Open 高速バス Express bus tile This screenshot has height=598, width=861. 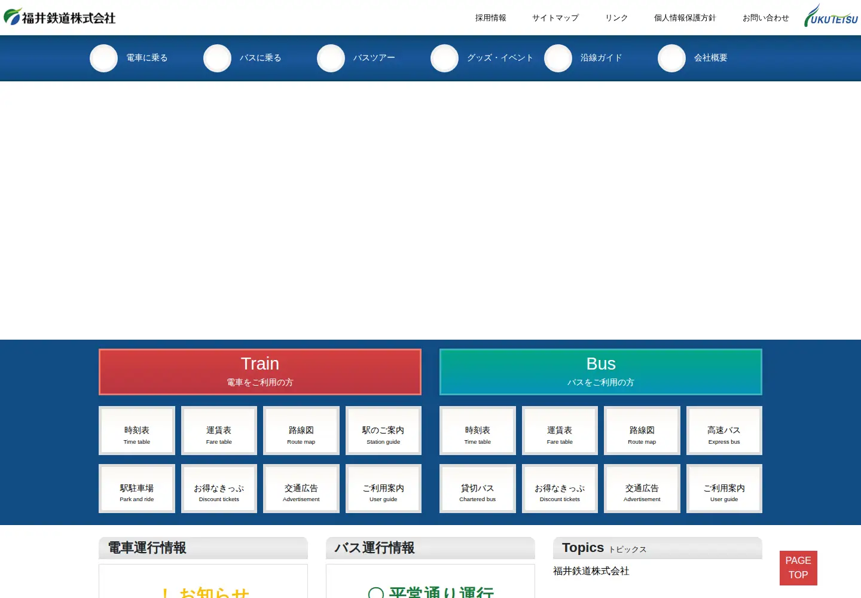[x=724, y=431]
